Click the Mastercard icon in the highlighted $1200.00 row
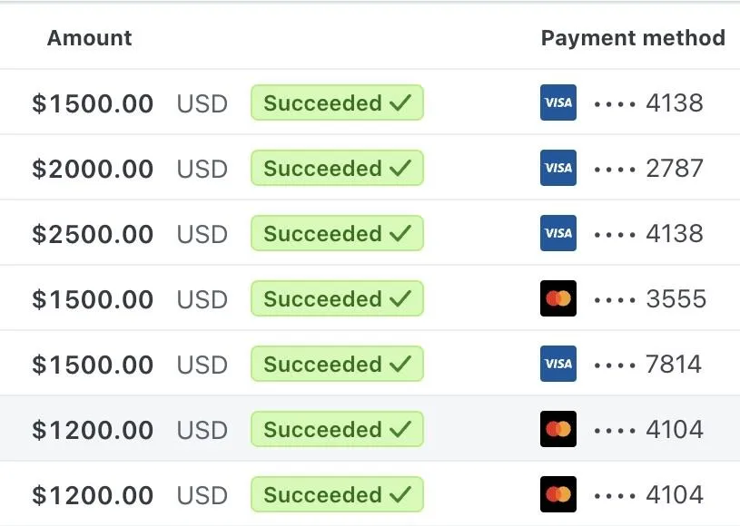This screenshot has height=526, width=740. (557, 430)
